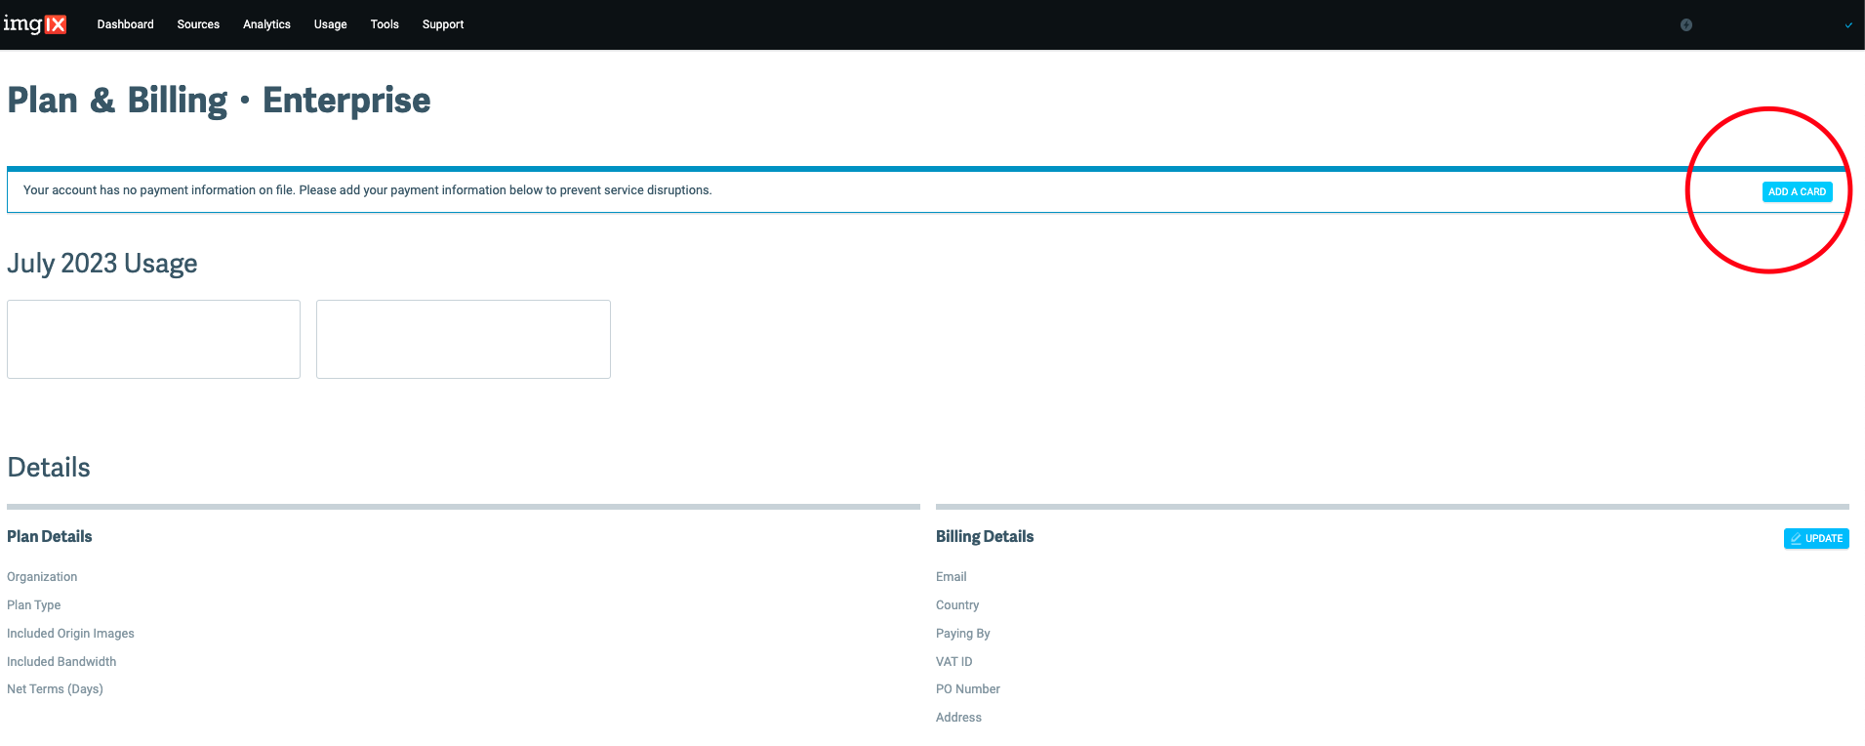Click the missing payment information notice text
The height and width of the screenshot is (746, 1865).
[367, 190]
